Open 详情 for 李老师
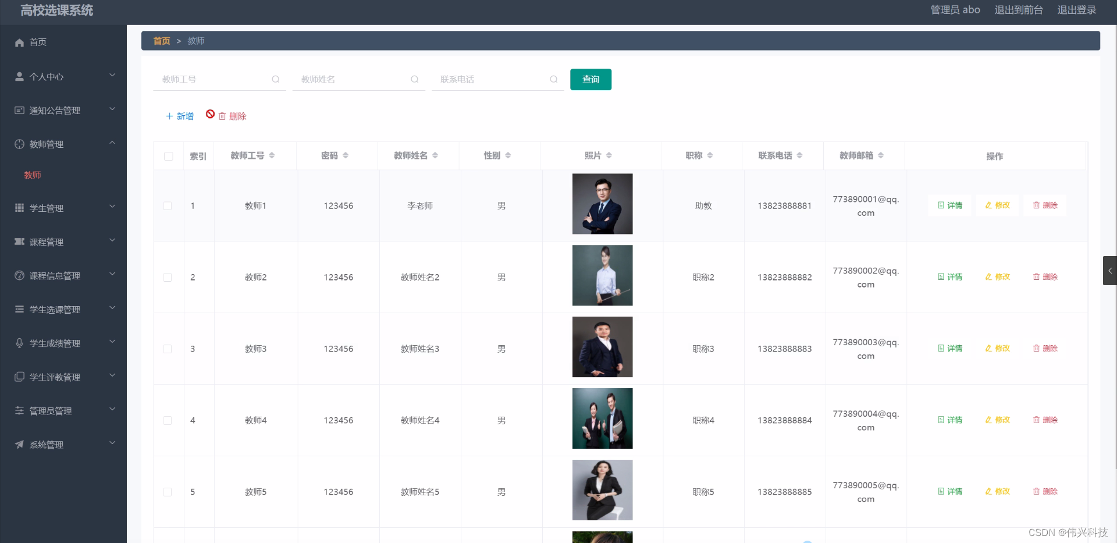The image size is (1117, 543). click(949, 205)
